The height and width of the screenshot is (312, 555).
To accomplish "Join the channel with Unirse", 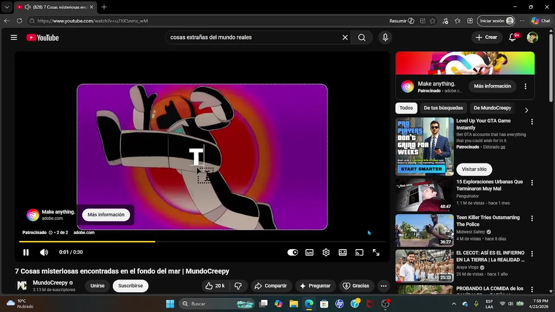I will click(98, 286).
